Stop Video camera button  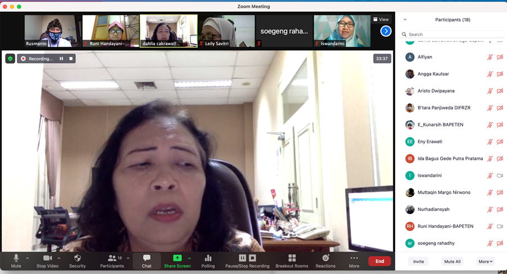point(48,261)
